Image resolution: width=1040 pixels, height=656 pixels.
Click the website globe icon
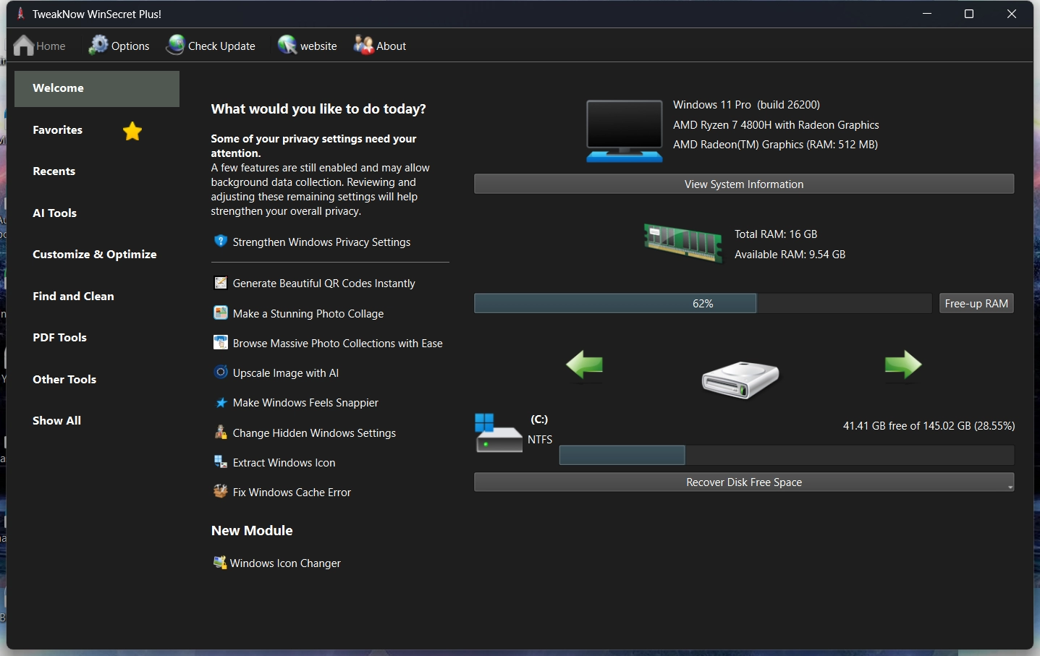click(287, 46)
